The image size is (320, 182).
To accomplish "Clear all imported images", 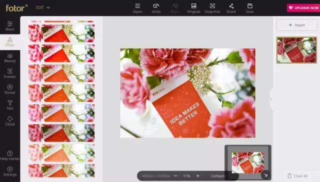I will coord(297,176).
